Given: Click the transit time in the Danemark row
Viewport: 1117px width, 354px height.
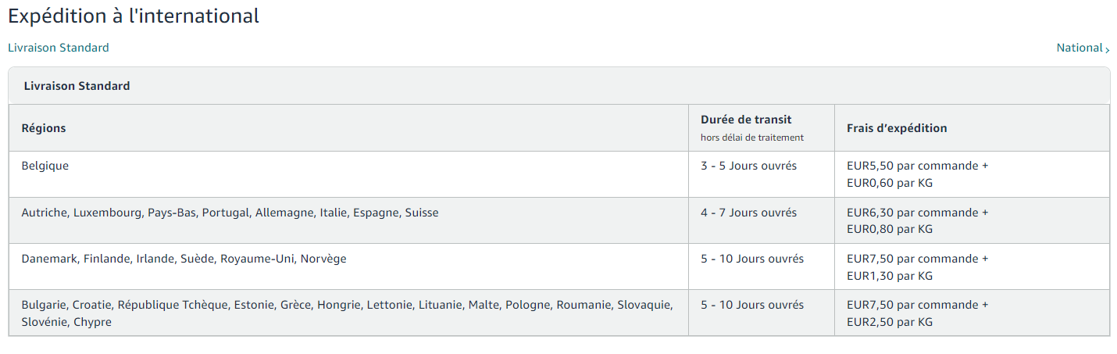Looking at the screenshot, I should (751, 259).
